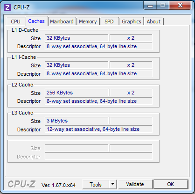Open the Mainboard tab
This screenshot has height=194, width=195.
pos(62,22)
